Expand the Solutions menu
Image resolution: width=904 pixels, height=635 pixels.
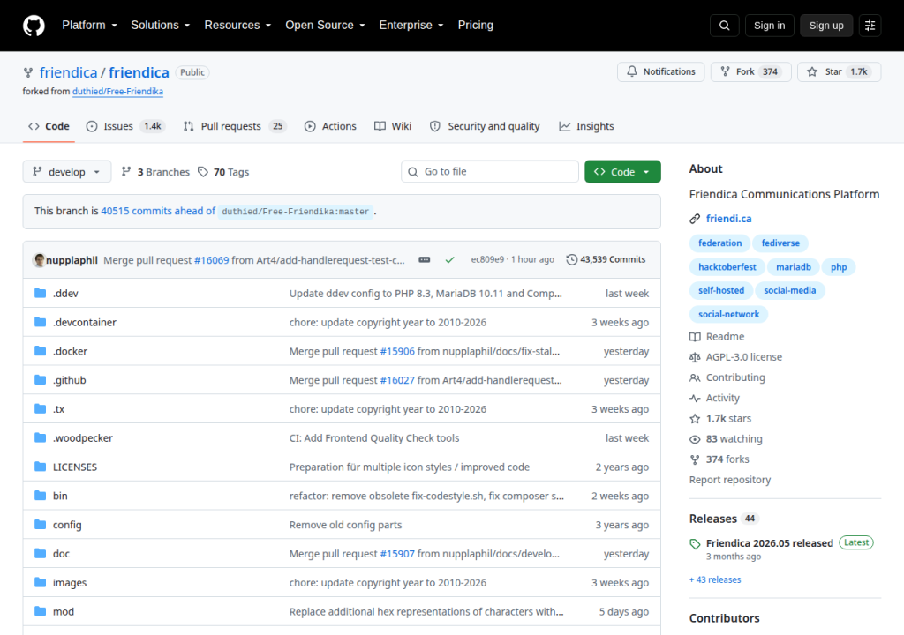click(161, 26)
